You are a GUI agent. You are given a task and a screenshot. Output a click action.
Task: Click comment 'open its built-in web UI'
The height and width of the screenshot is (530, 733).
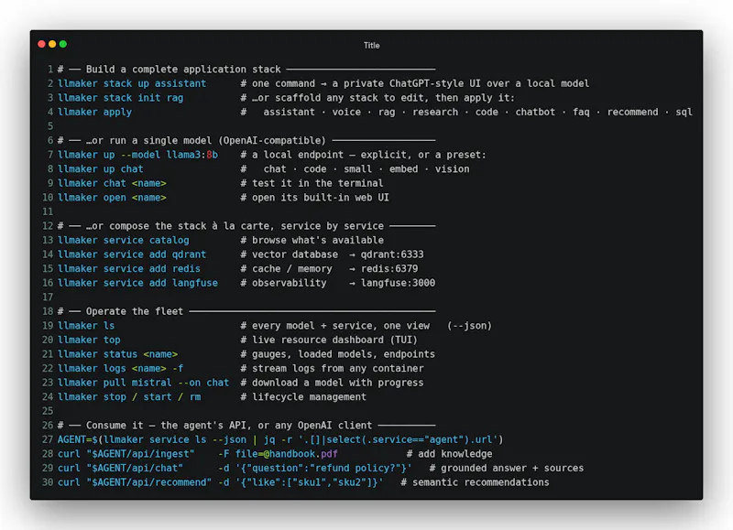315,198
